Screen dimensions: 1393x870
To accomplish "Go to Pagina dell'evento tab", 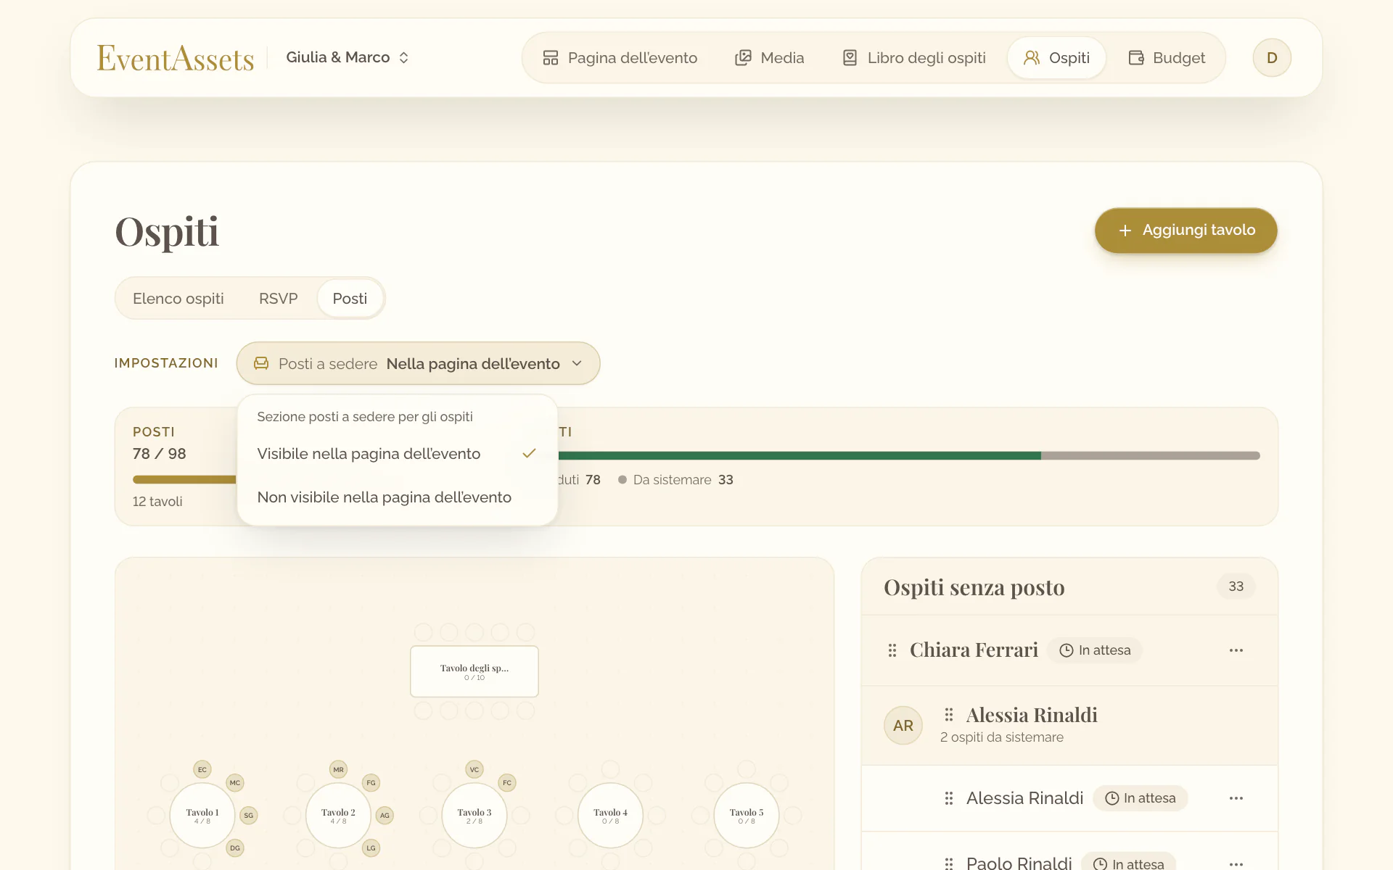I will pyautogui.click(x=620, y=58).
